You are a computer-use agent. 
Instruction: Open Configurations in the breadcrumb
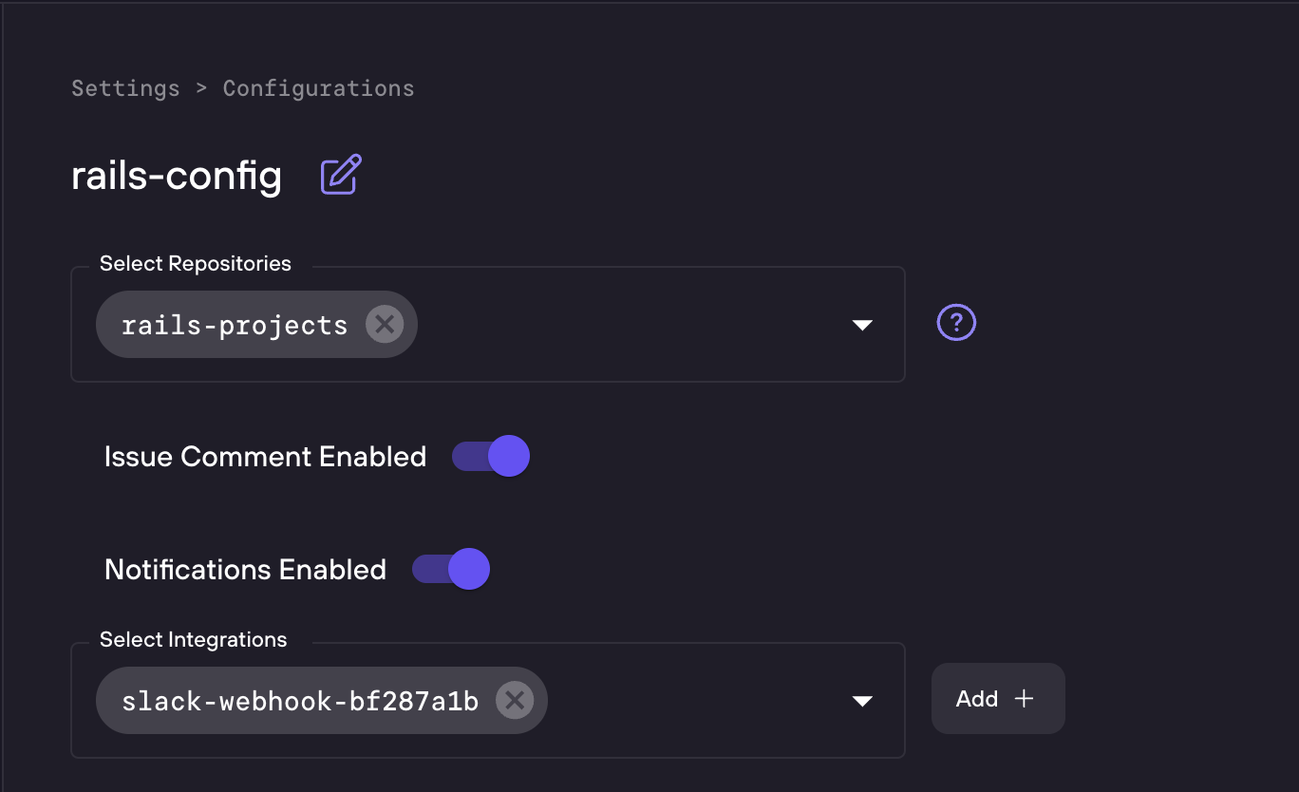click(x=318, y=88)
